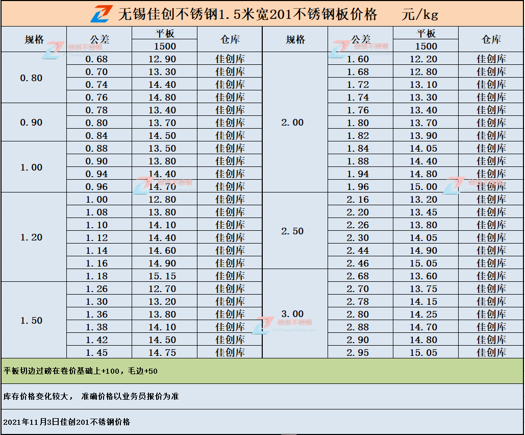Select tolerance value 2.78
Screen dimensions: 525x435
pyautogui.click(x=358, y=302)
